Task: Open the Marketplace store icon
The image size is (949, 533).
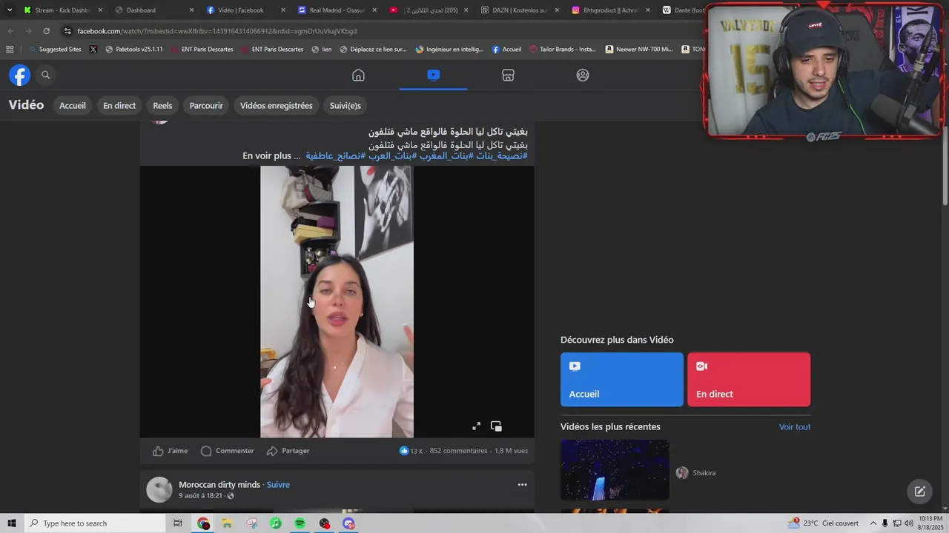Action: coord(508,75)
